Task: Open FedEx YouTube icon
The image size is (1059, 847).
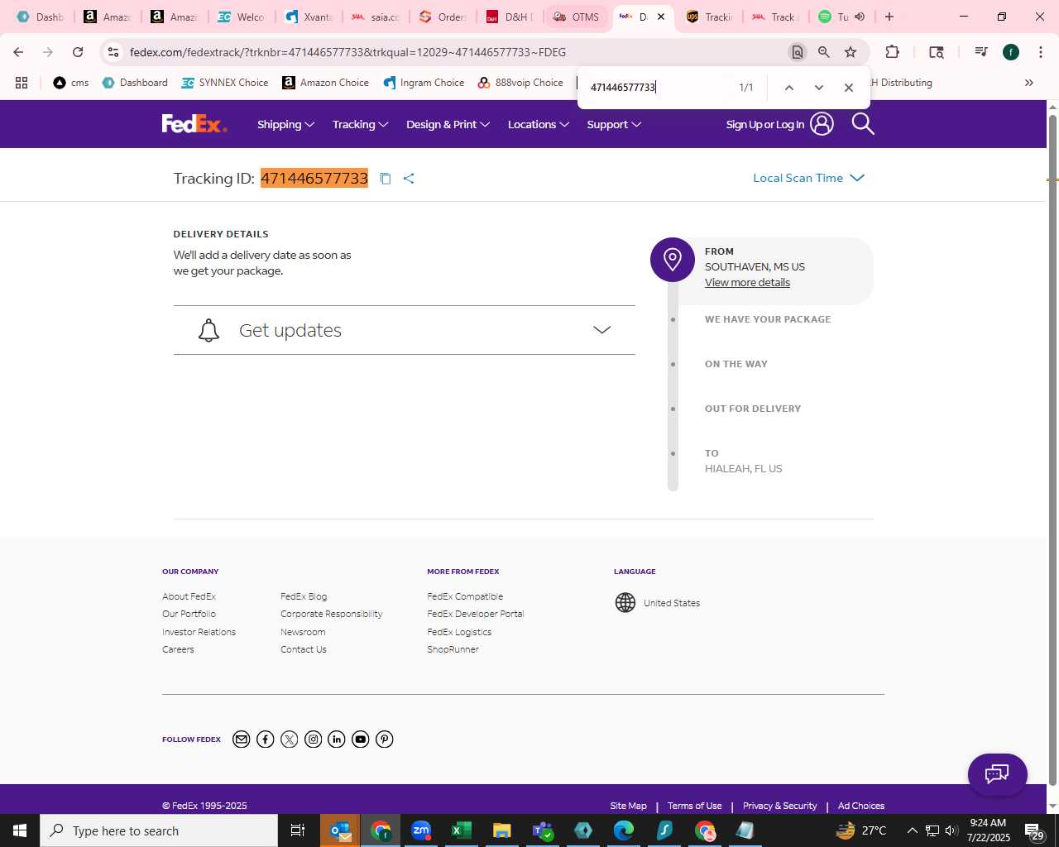Action: (x=361, y=739)
